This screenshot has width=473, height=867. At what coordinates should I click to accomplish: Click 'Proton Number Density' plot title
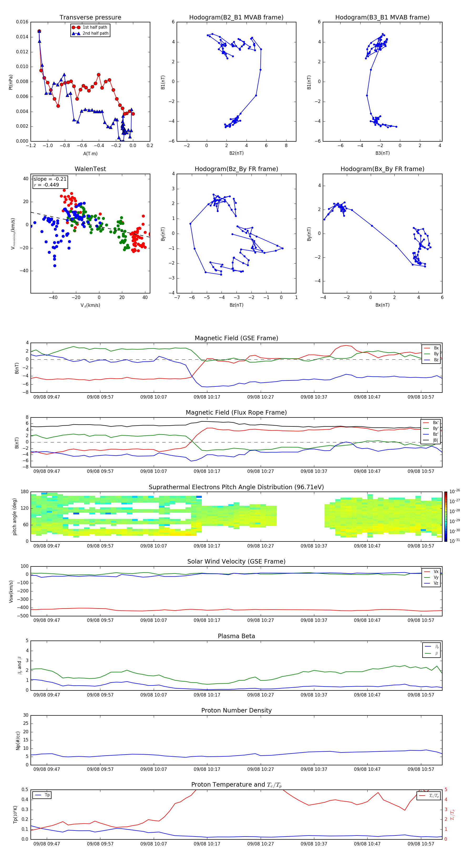[x=236, y=710]
